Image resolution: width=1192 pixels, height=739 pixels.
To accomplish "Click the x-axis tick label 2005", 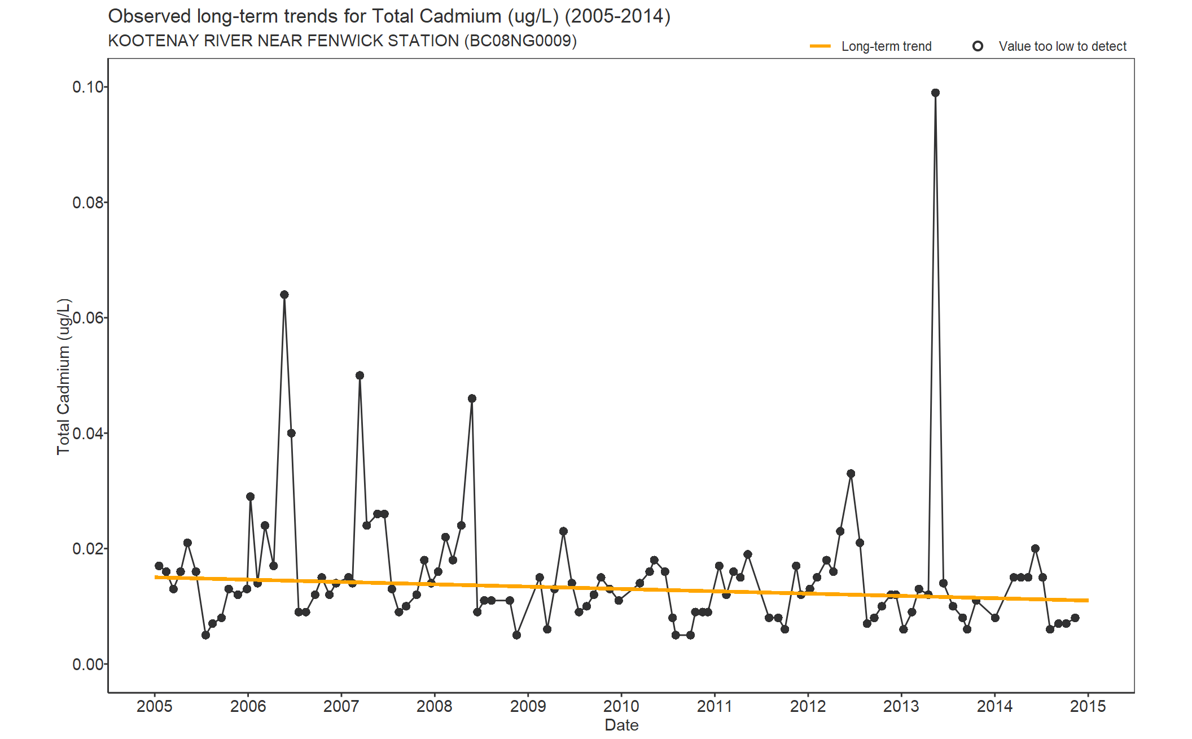I will point(155,706).
